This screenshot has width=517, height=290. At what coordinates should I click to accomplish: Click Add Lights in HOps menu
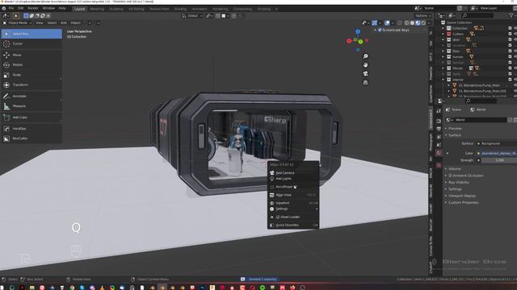(292, 179)
